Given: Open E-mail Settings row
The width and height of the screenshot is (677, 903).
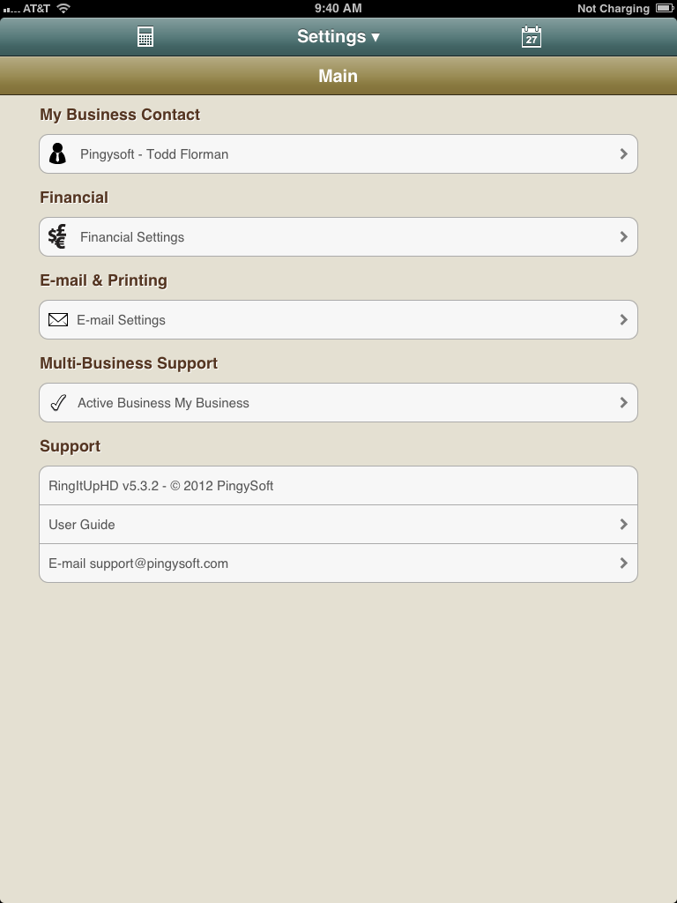Looking at the screenshot, I should [x=338, y=319].
